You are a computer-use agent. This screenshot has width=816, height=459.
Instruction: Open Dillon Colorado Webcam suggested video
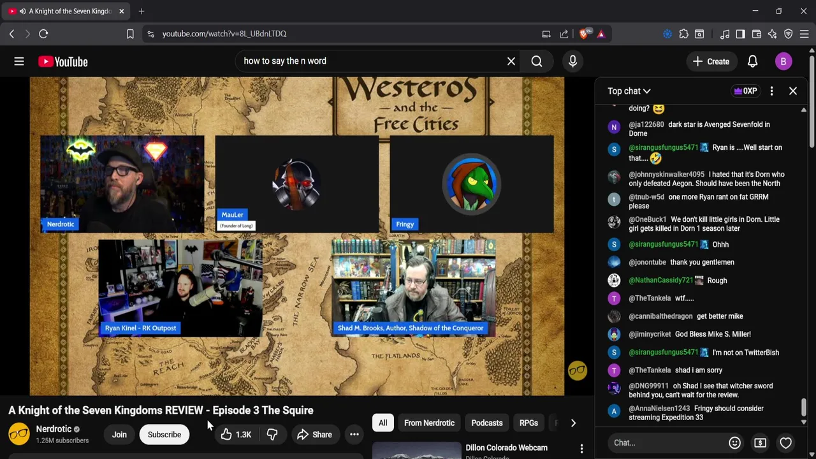506,448
